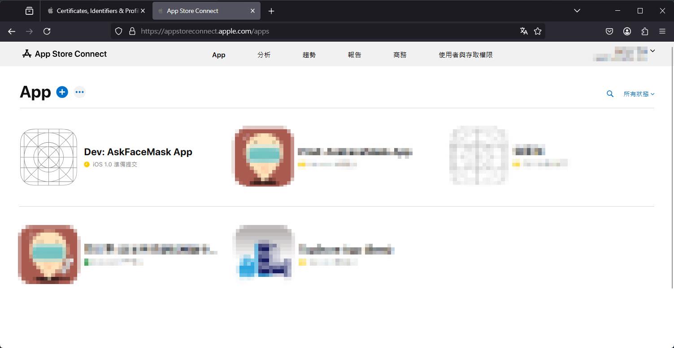Expand the 所有狀態 status filter dropdown
The image size is (674, 348).
[x=639, y=94]
